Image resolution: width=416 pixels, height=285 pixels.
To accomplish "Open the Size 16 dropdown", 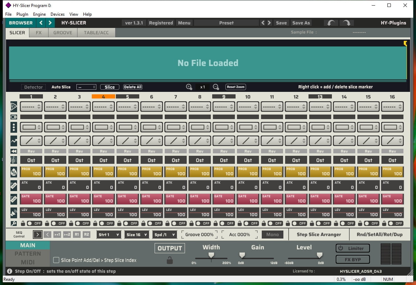I will click(136, 235).
